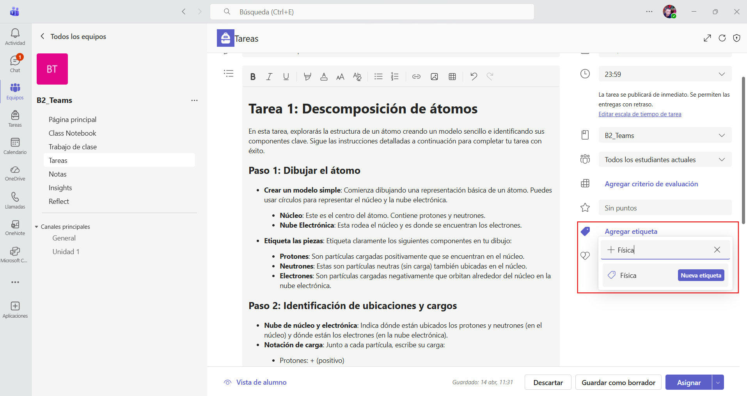Open Trabajo de clase

[73, 147]
